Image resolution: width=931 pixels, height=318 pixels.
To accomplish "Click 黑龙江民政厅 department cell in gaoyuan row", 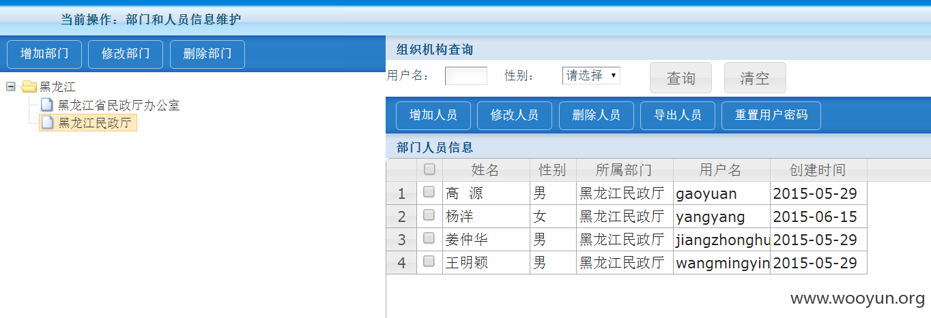I will 625,193.
